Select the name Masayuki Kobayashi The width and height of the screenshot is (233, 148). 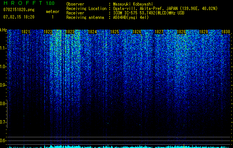click(x=133, y=4)
